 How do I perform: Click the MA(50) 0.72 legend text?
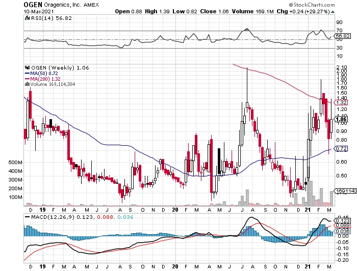44,74
